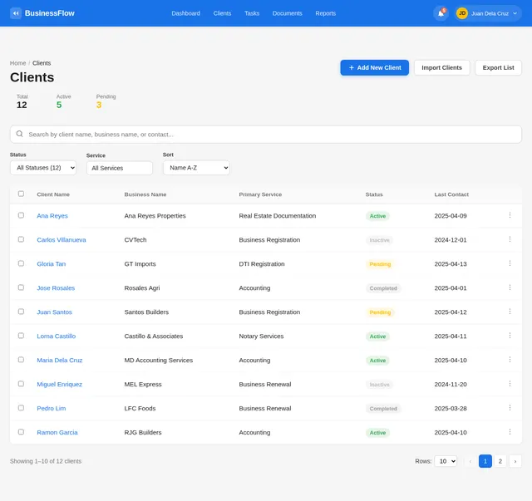532x501 pixels.
Task: Open row actions menu for Gloria Tan
Action: (x=510, y=263)
